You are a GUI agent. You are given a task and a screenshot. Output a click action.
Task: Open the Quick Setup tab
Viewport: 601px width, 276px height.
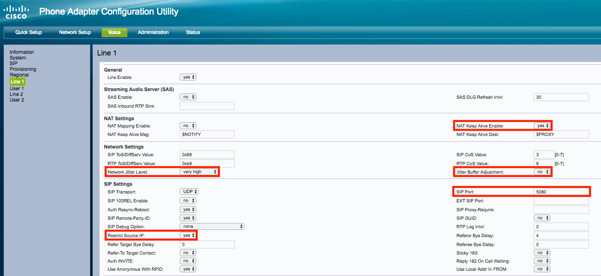28,32
